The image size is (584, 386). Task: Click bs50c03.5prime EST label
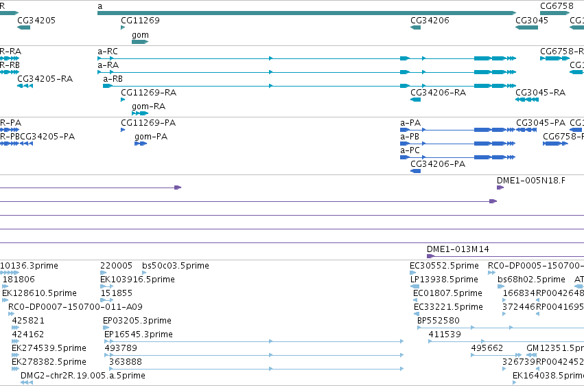[176, 266]
